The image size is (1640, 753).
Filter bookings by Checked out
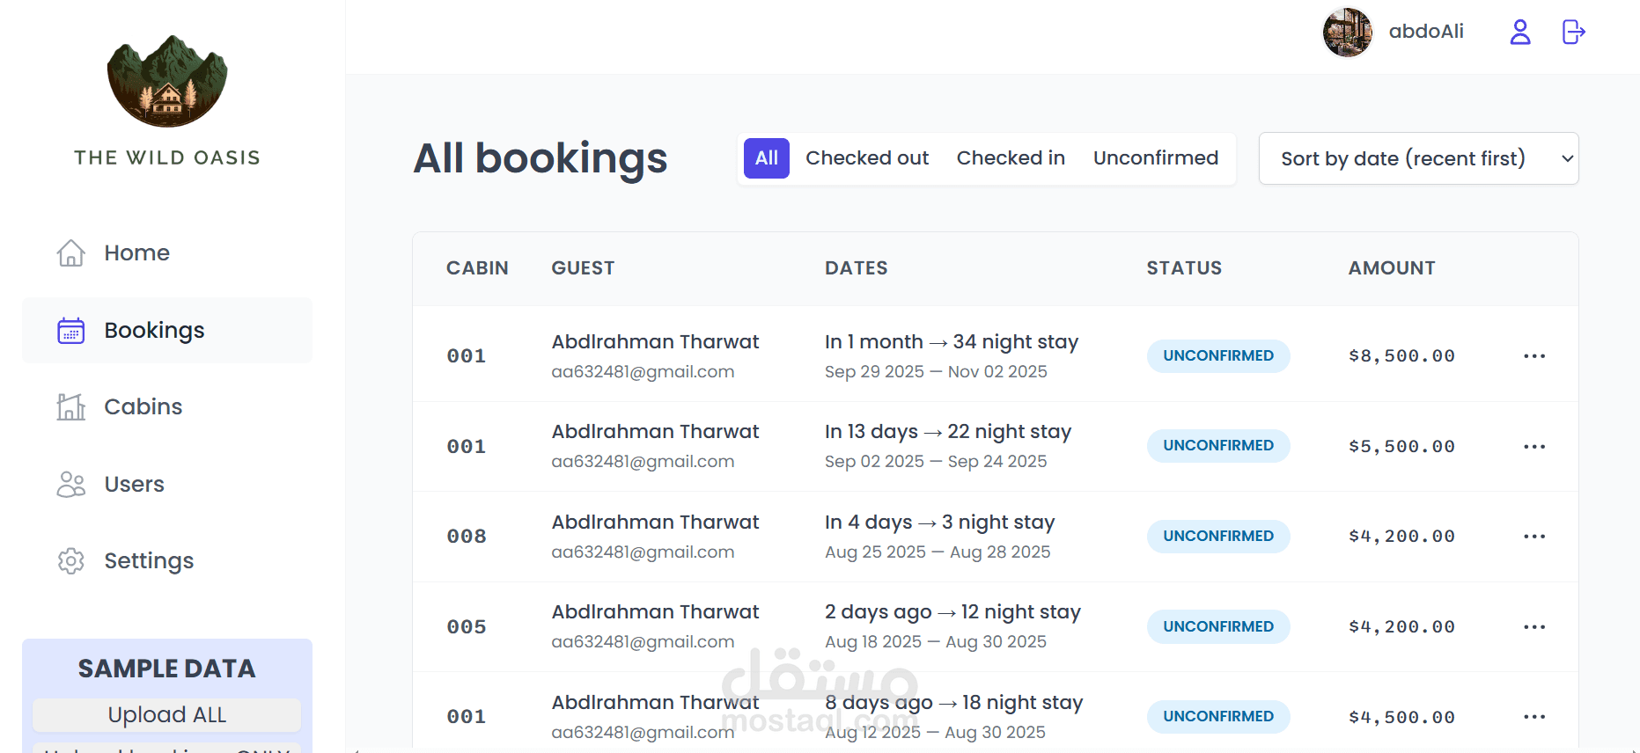coord(866,158)
